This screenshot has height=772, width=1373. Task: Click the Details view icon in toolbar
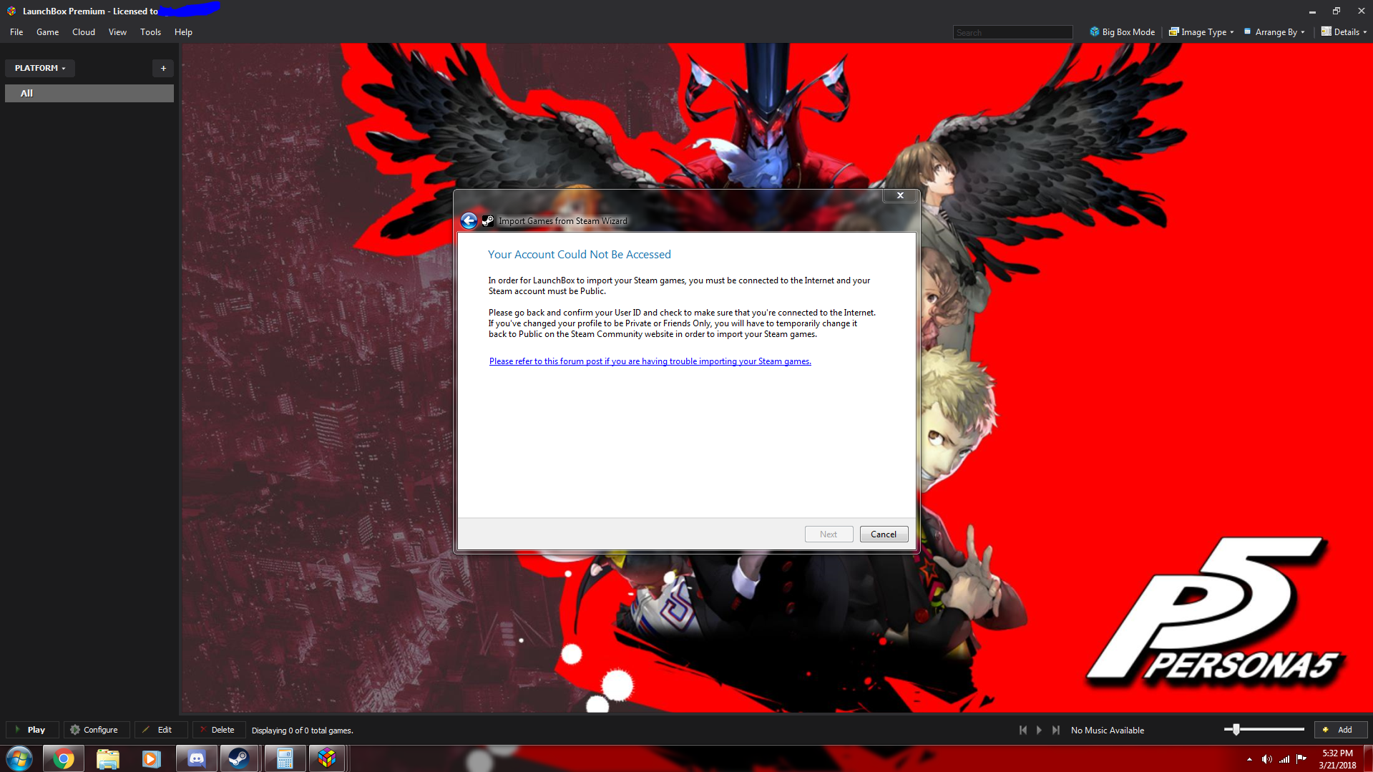click(1326, 31)
